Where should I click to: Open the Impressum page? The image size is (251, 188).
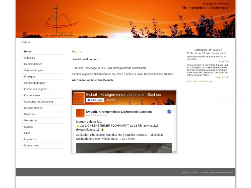[x=31, y=139]
